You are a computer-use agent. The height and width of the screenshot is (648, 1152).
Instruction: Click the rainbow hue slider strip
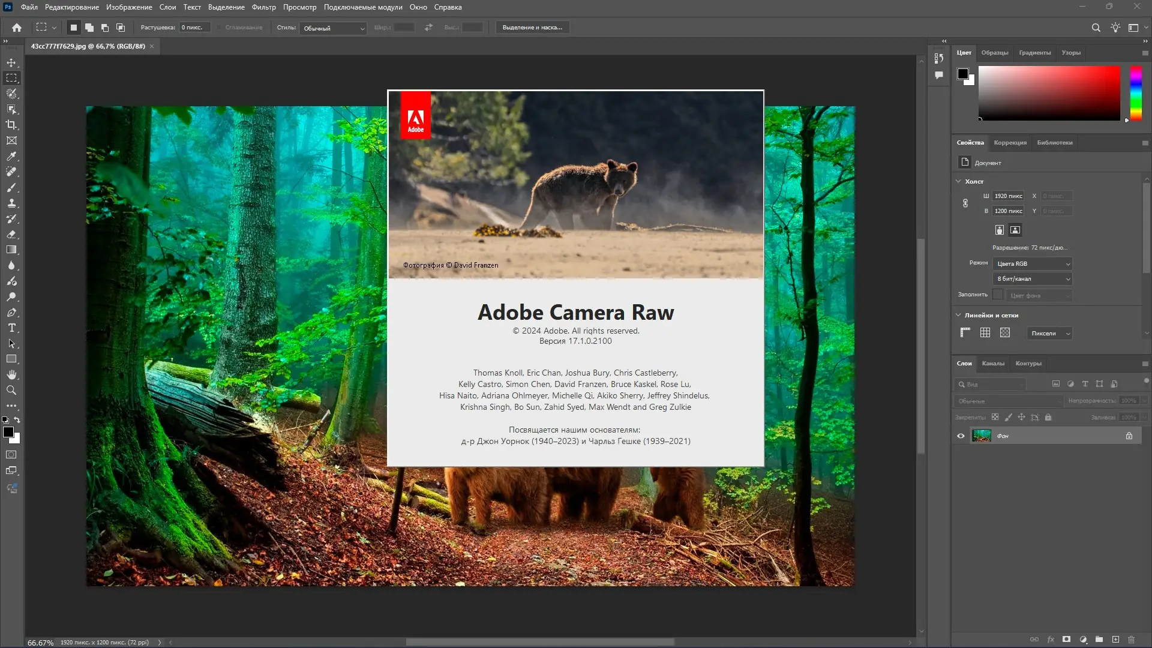tap(1136, 93)
